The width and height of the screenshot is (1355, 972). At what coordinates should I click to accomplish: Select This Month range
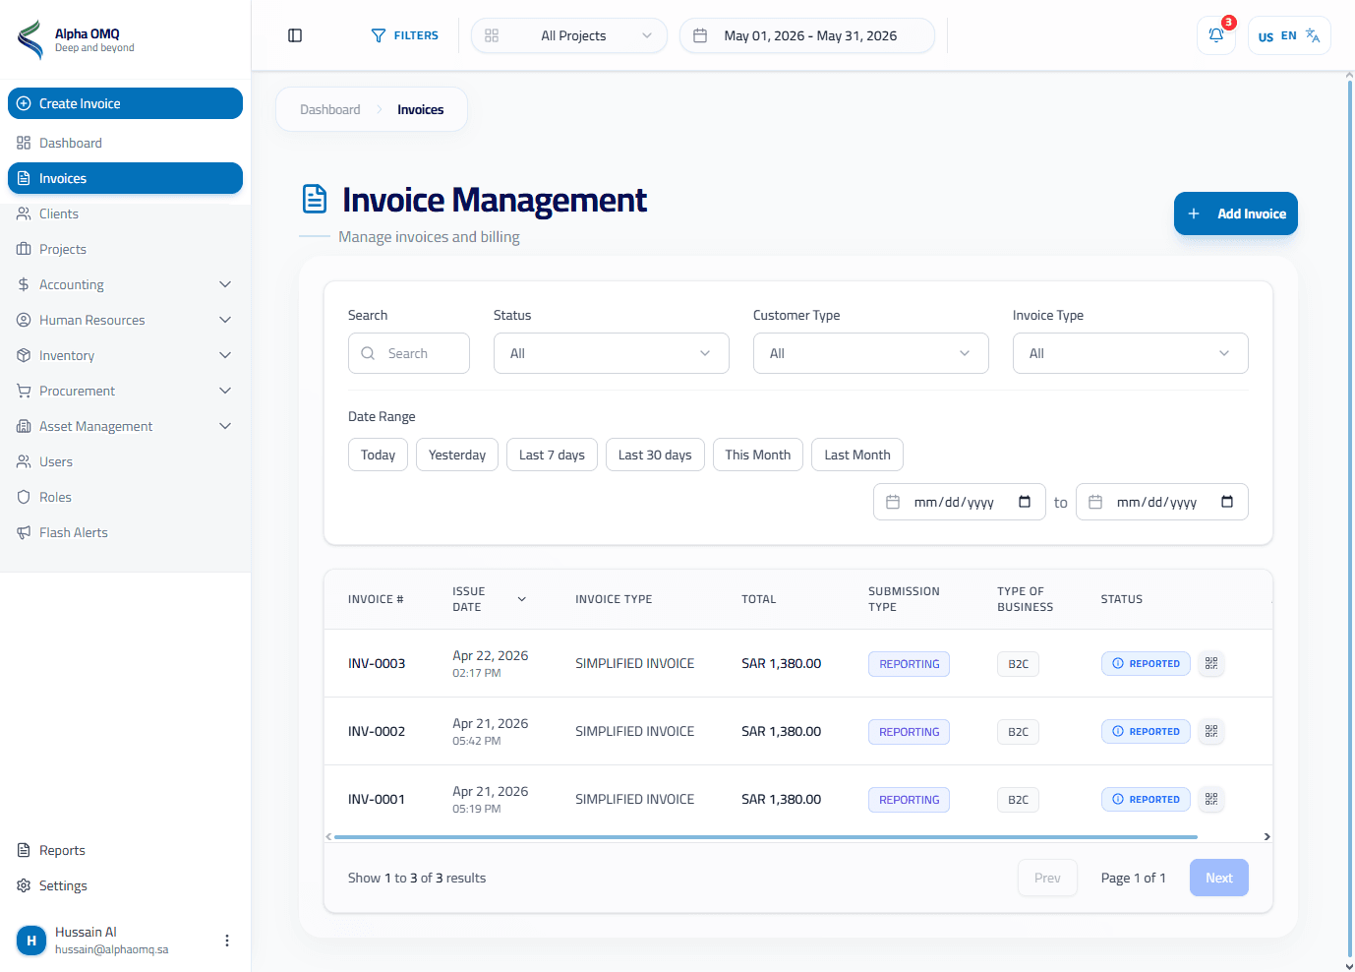pos(758,455)
